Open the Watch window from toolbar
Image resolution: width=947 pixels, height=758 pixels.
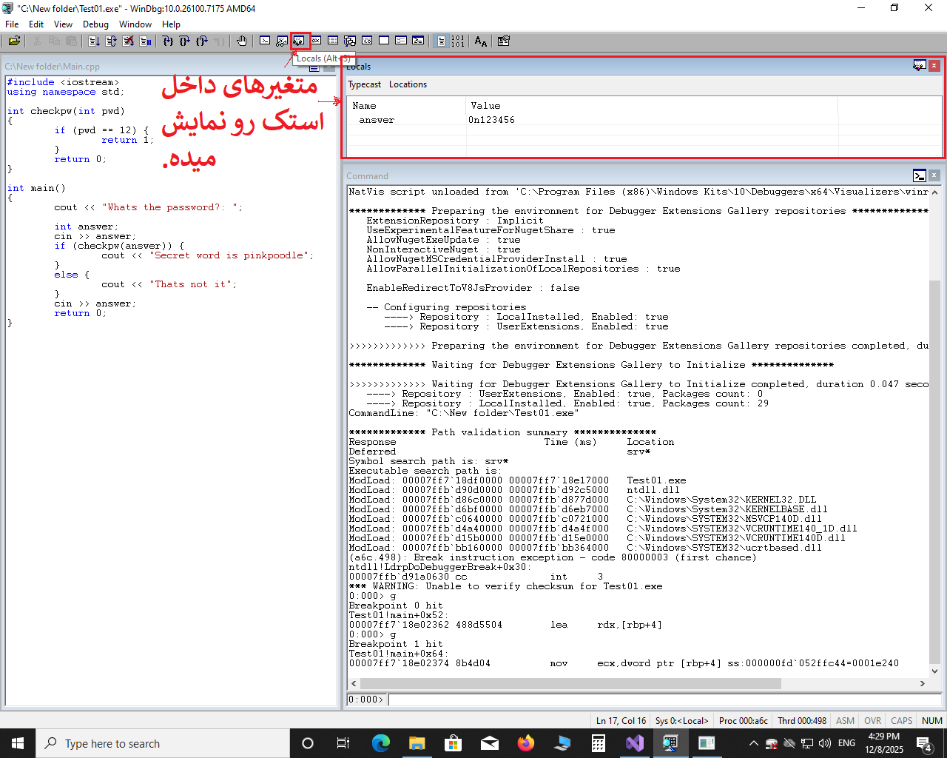pyautogui.click(x=282, y=41)
